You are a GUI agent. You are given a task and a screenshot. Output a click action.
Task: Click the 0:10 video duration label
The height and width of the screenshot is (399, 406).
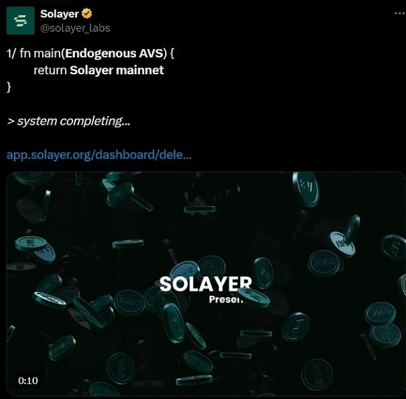point(28,381)
